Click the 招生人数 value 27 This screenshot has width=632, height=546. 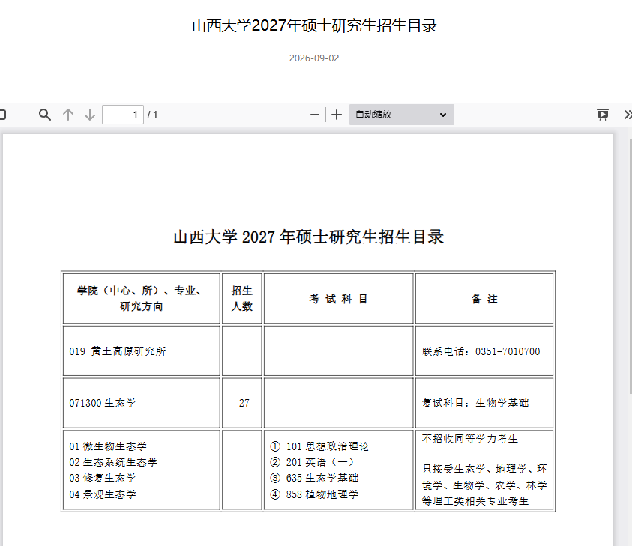244,403
